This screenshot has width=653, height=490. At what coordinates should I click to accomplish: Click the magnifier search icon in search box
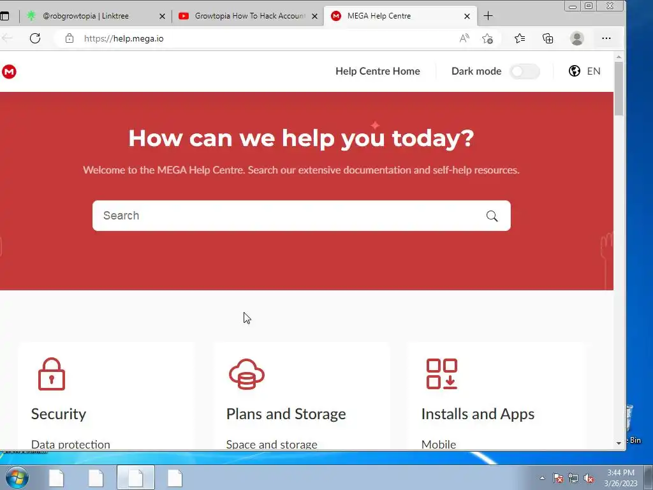[492, 216]
